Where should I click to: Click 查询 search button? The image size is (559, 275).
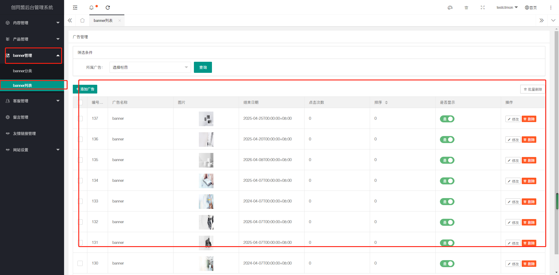click(203, 67)
